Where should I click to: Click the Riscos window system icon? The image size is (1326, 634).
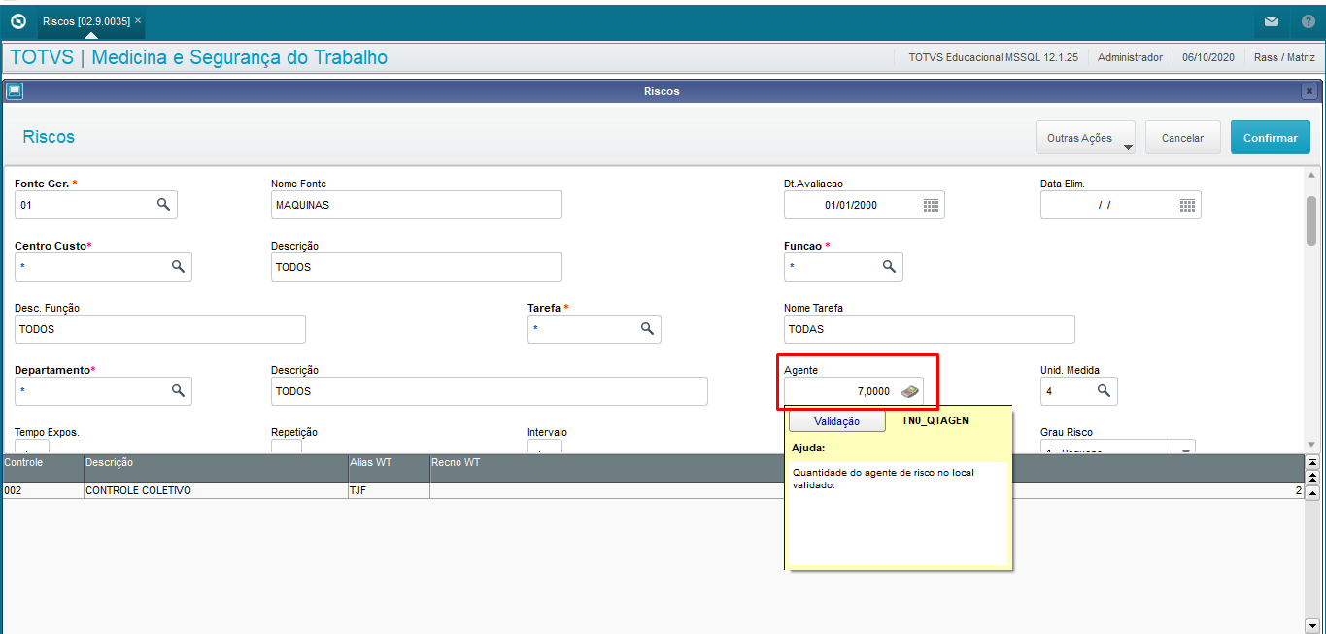click(x=14, y=91)
